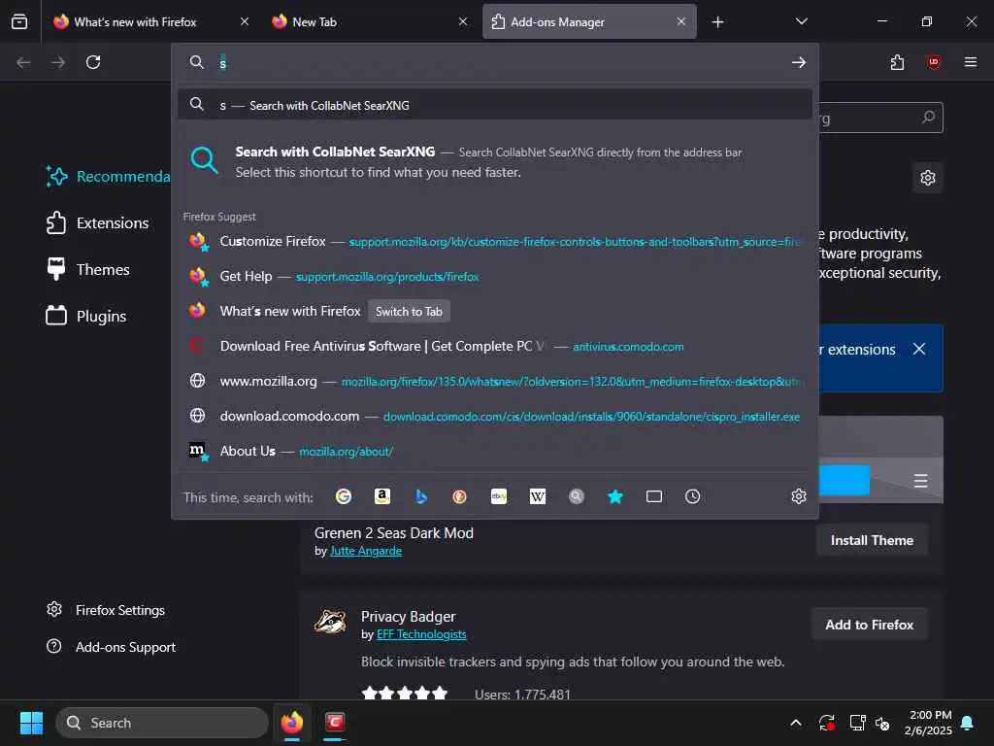Image resolution: width=994 pixels, height=746 pixels.
Task: Select the Search with CollabNet SearXNG shortcut tip
Action: pyautogui.click(x=495, y=162)
